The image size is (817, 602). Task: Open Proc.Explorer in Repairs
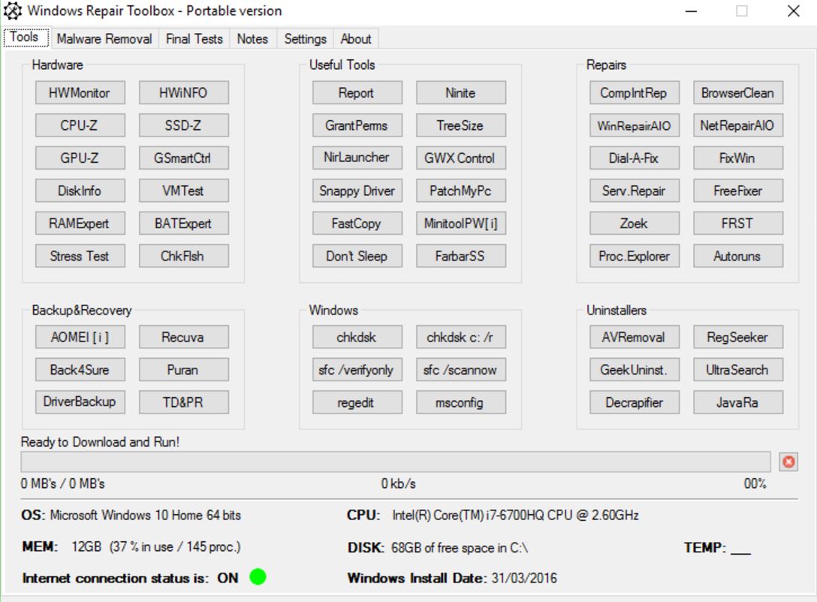[x=634, y=256]
